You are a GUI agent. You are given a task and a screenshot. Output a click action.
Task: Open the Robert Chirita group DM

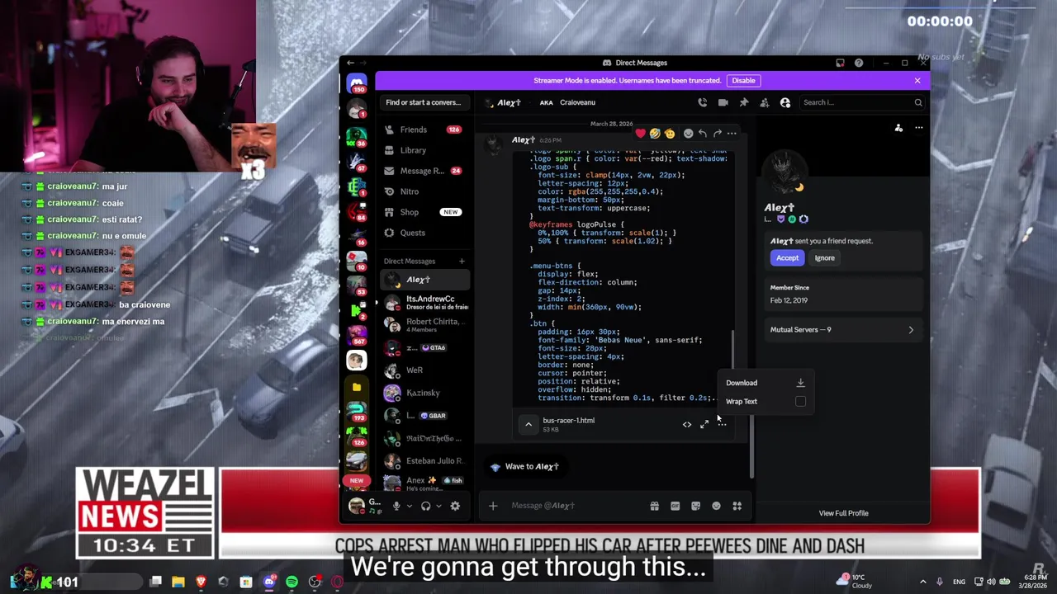point(425,325)
